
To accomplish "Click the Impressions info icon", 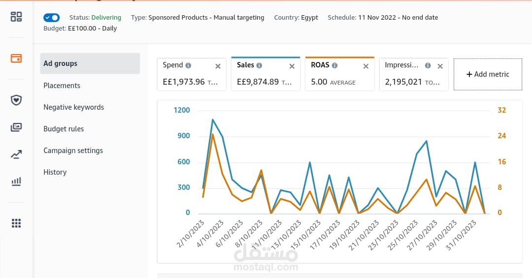I will point(428,65).
